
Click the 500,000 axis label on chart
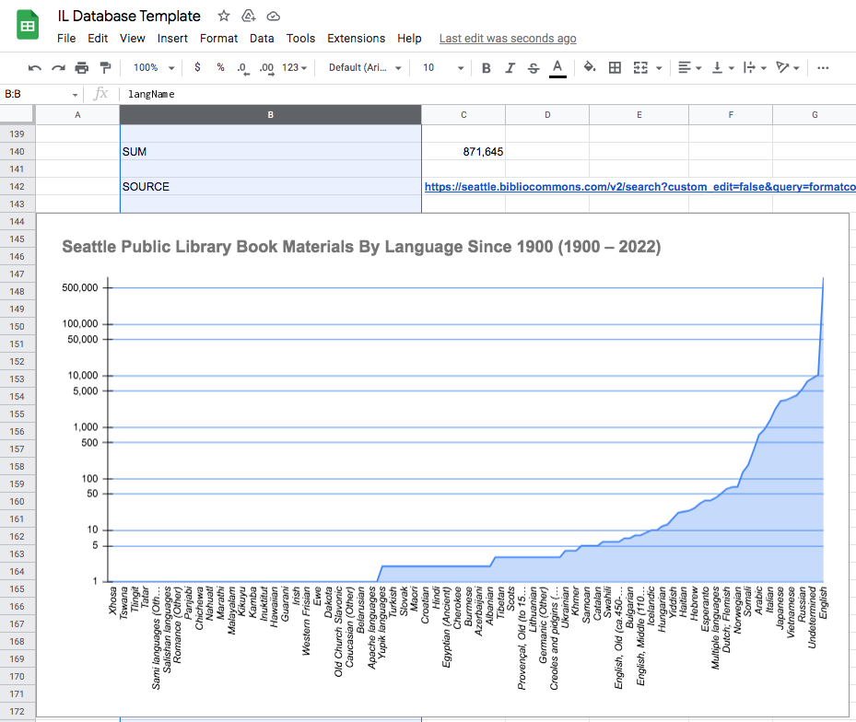click(x=80, y=287)
